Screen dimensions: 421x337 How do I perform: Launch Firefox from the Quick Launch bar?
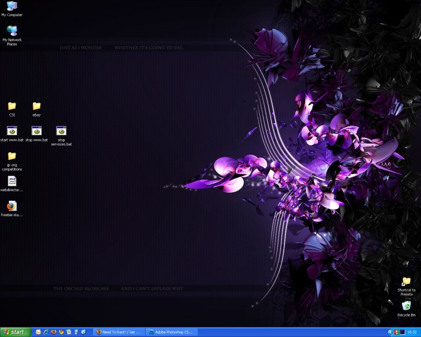pos(54,332)
